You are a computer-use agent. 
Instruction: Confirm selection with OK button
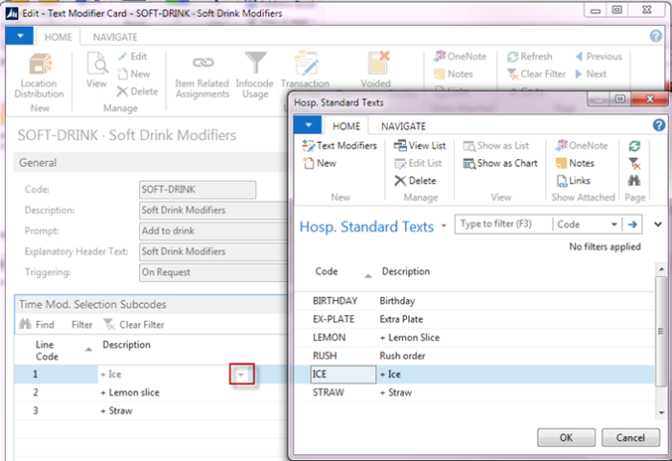point(566,437)
